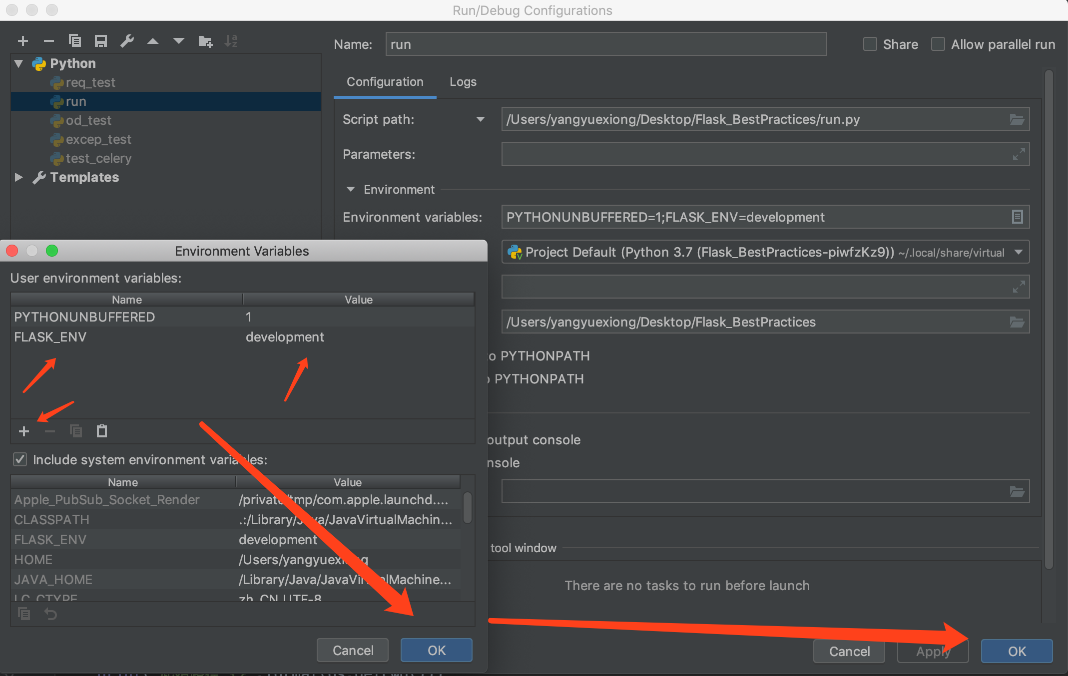This screenshot has height=676, width=1068.
Task: Enable Allow parallel run checkbox
Action: point(938,44)
